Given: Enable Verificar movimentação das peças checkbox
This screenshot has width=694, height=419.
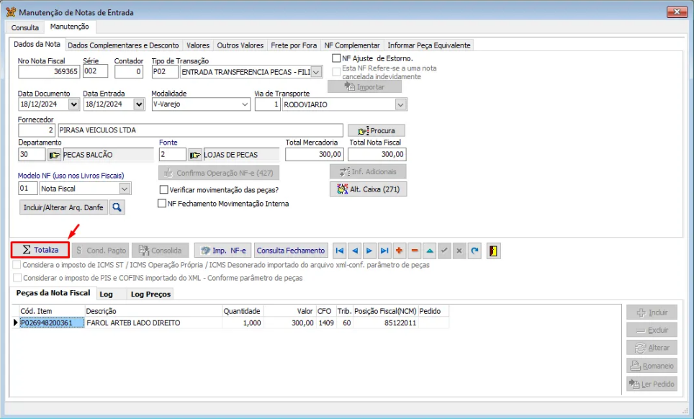Looking at the screenshot, I should (x=163, y=189).
